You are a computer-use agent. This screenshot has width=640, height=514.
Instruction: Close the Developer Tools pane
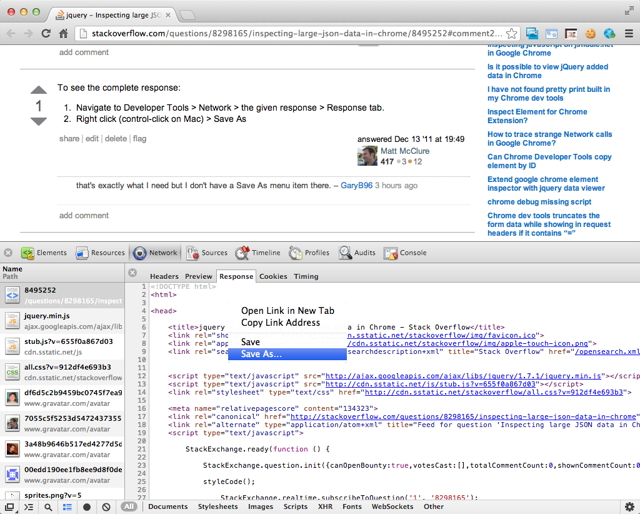pos(8,253)
